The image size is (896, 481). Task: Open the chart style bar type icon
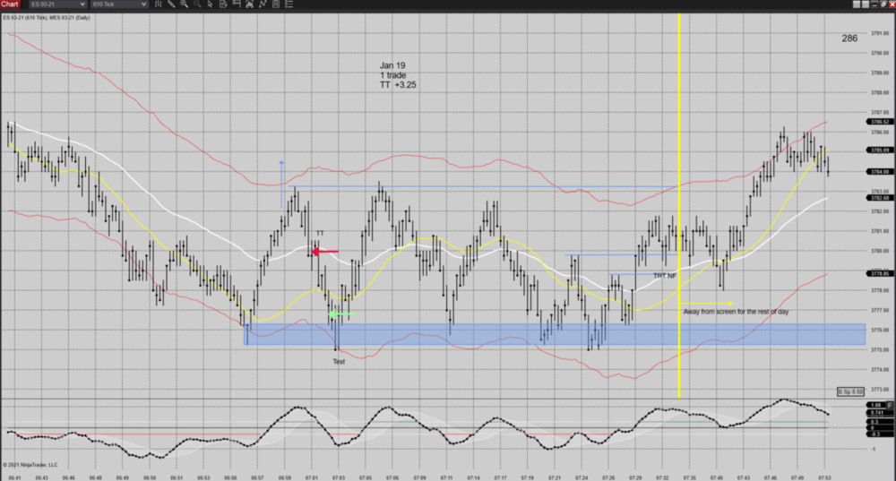[158, 4]
